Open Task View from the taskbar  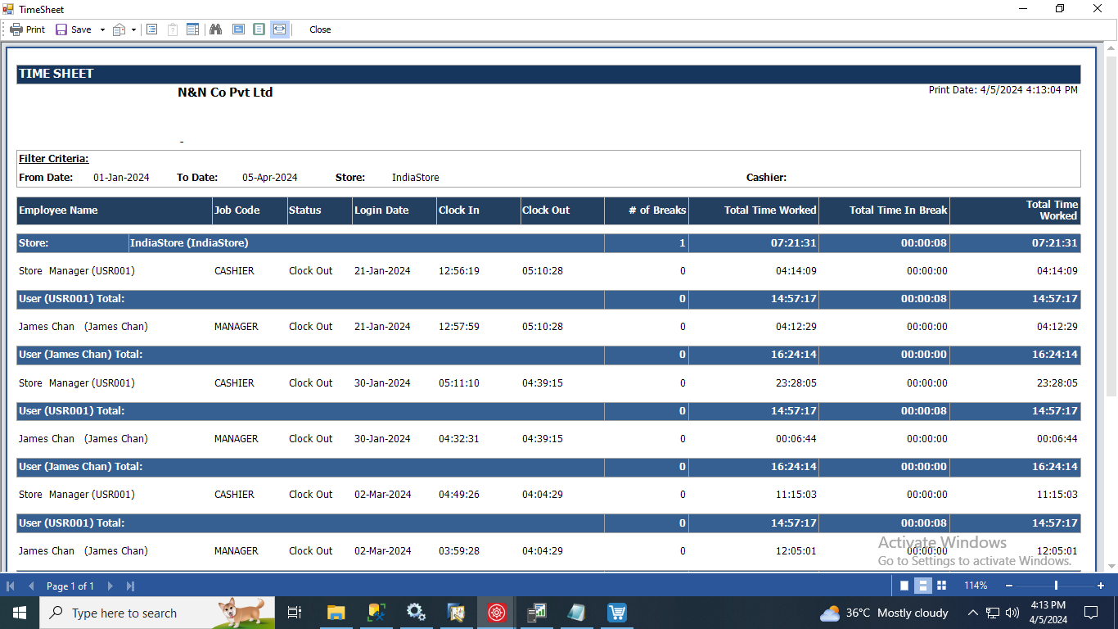click(x=295, y=613)
